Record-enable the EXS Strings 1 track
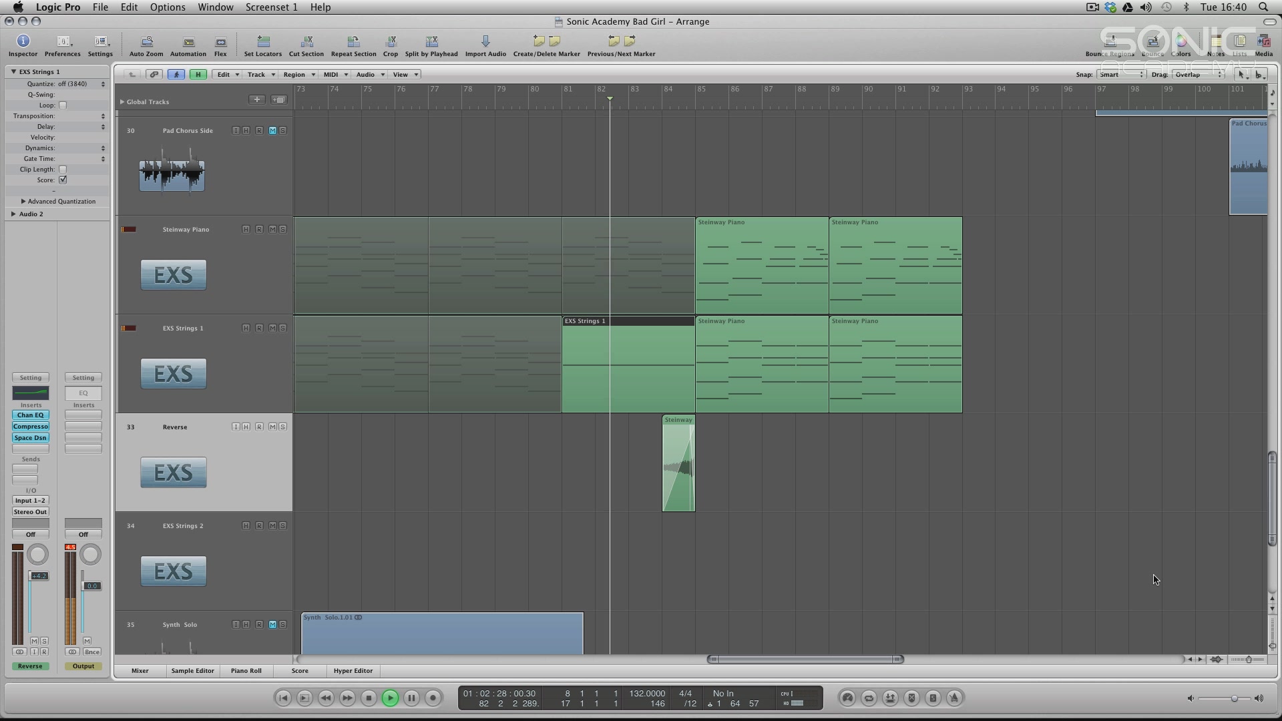 259,328
